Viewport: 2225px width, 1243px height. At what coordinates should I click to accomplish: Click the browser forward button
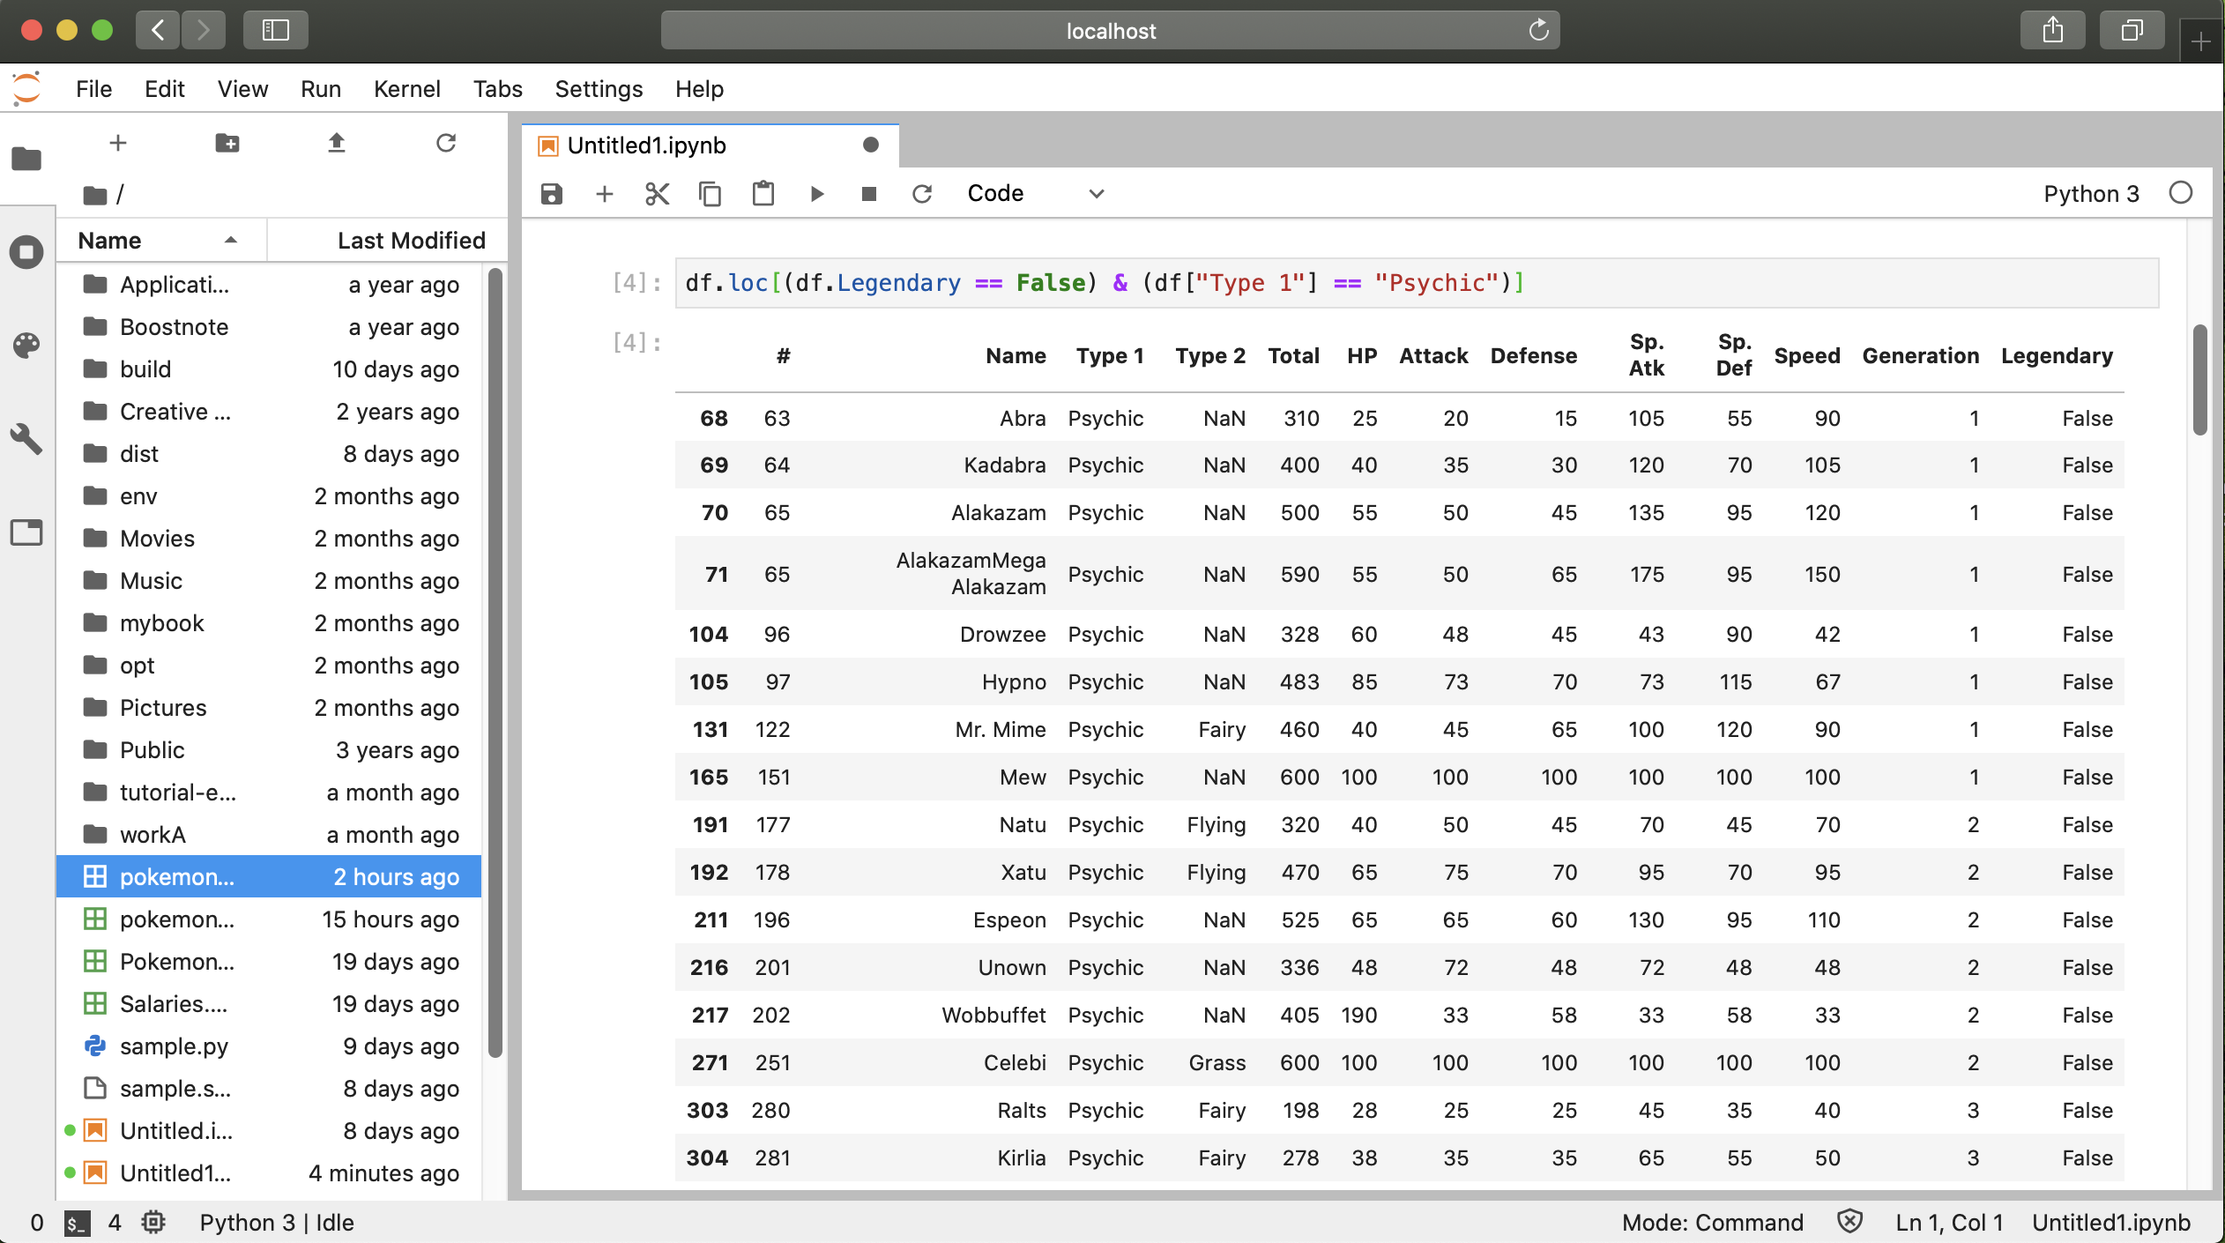[x=204, y=31]
